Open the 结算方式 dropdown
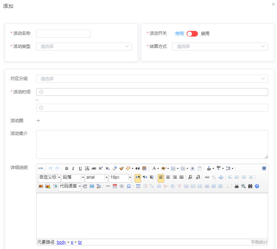 pos(220,47)
